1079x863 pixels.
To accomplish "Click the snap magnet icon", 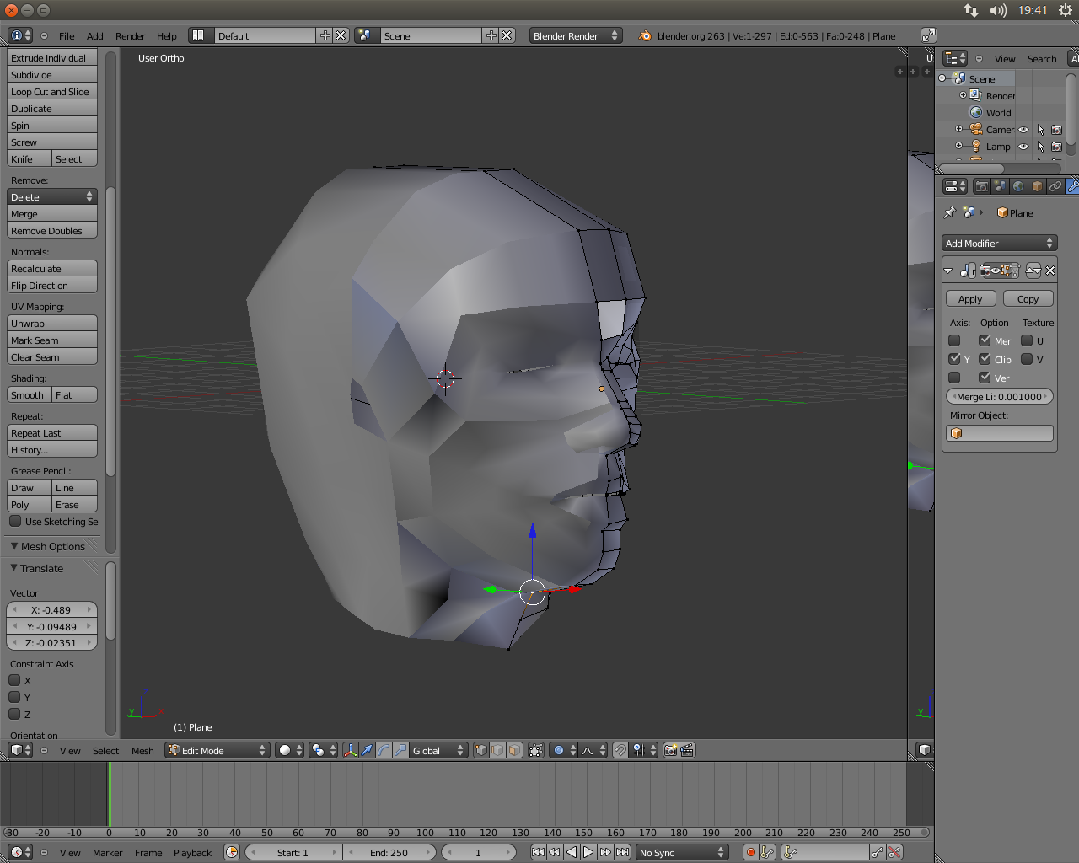I will click(x=620, y=750).
